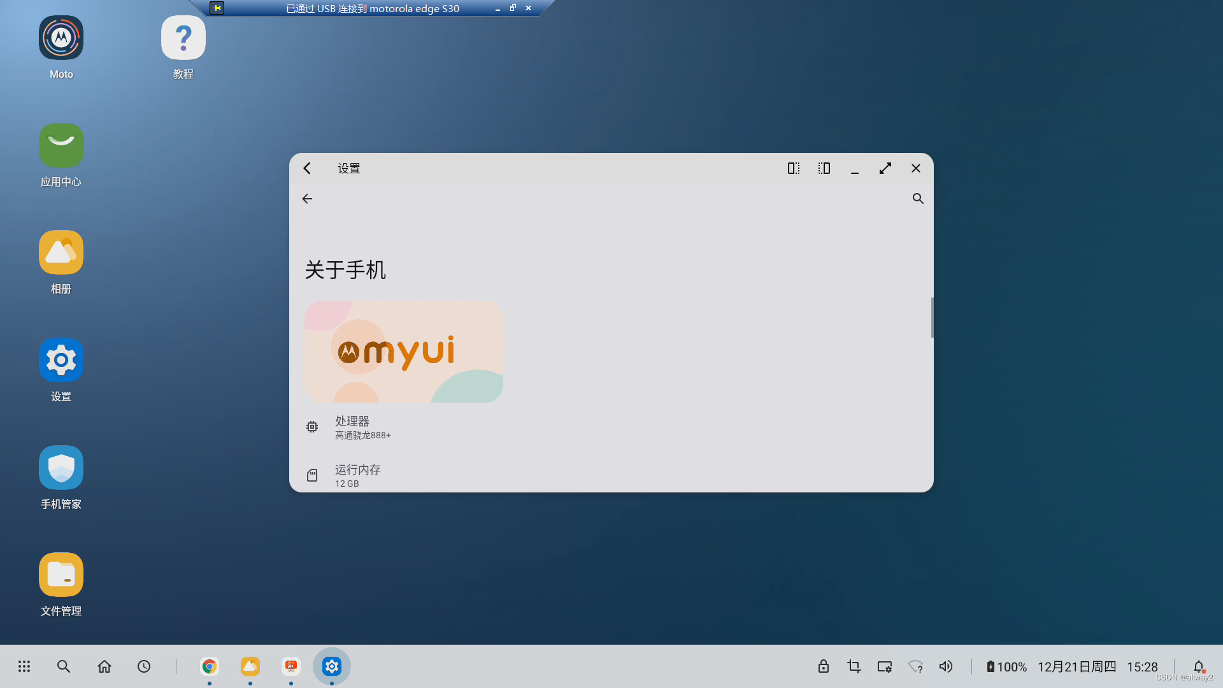Click the lock screen icon in taskbar
The height and width of the screenshot is (688, 1223).
pyautogui.click(x=823, y=666)
